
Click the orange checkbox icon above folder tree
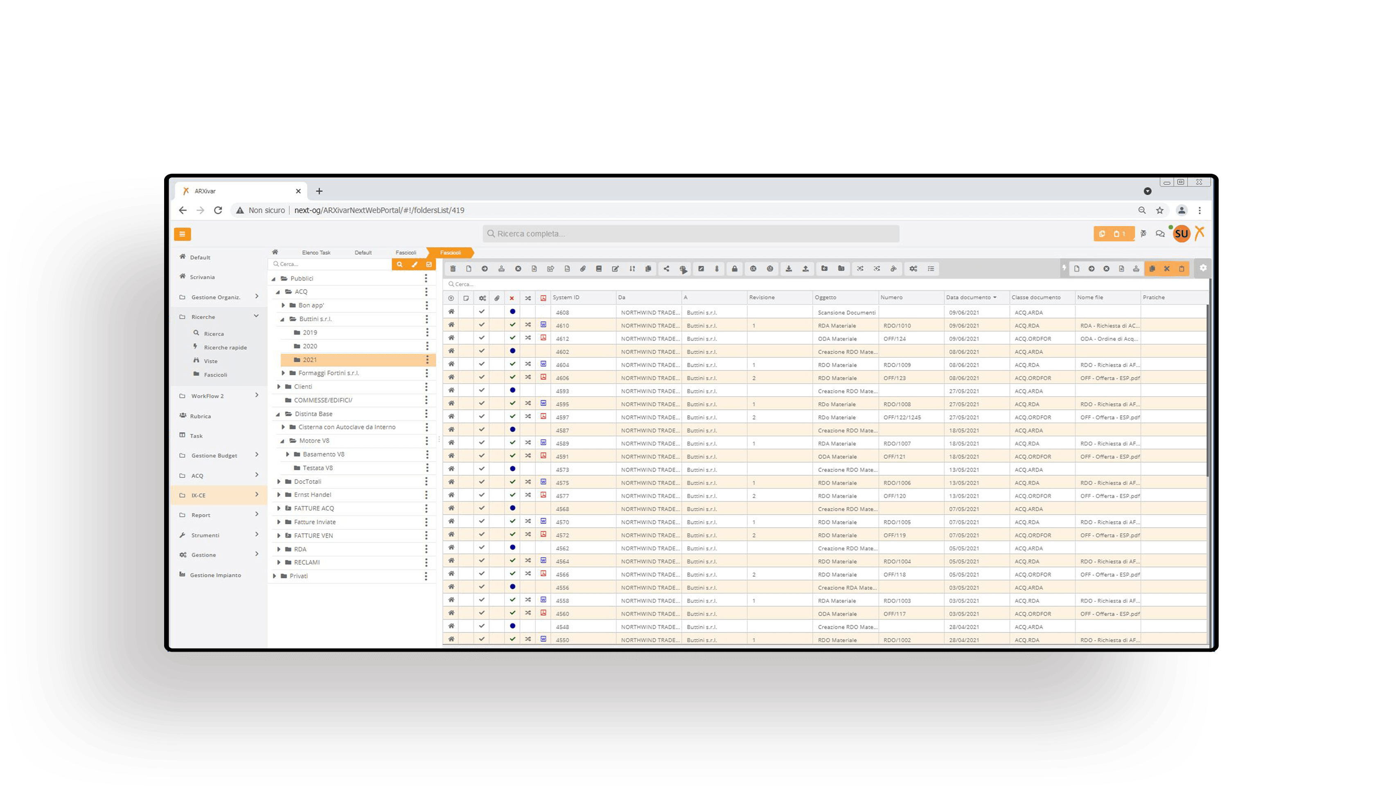pyautogui.click(x=429, y=265)
